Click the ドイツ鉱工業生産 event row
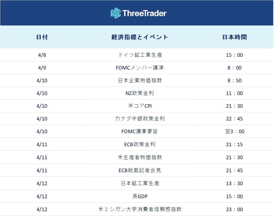 point(140,55)
